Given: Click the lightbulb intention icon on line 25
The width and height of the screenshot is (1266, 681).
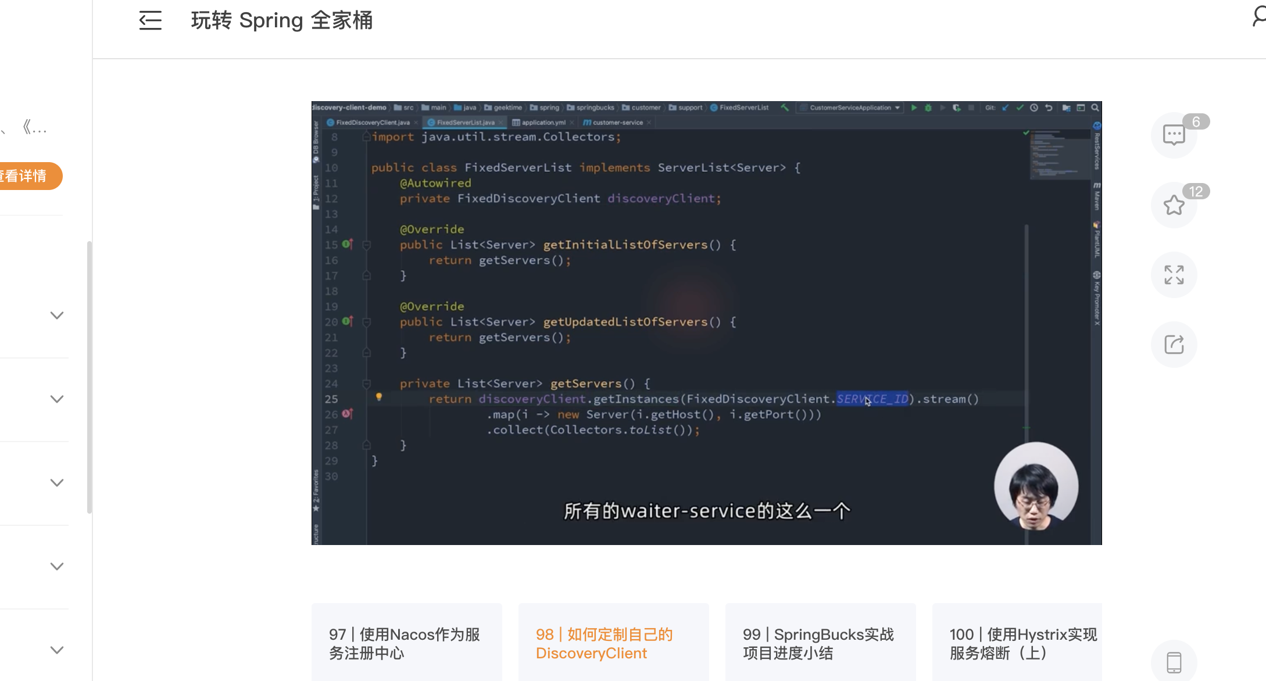Looking at the screenshot, I should tap(379, 397).
